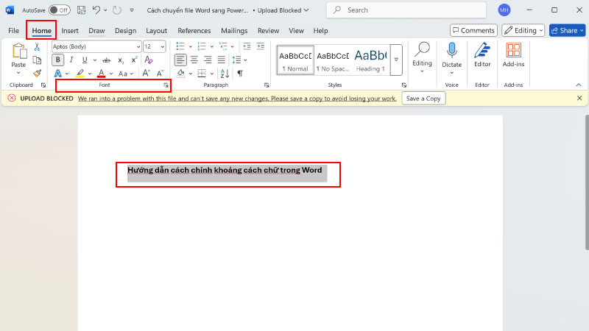Center align the paragraph

tap(194, 60)
